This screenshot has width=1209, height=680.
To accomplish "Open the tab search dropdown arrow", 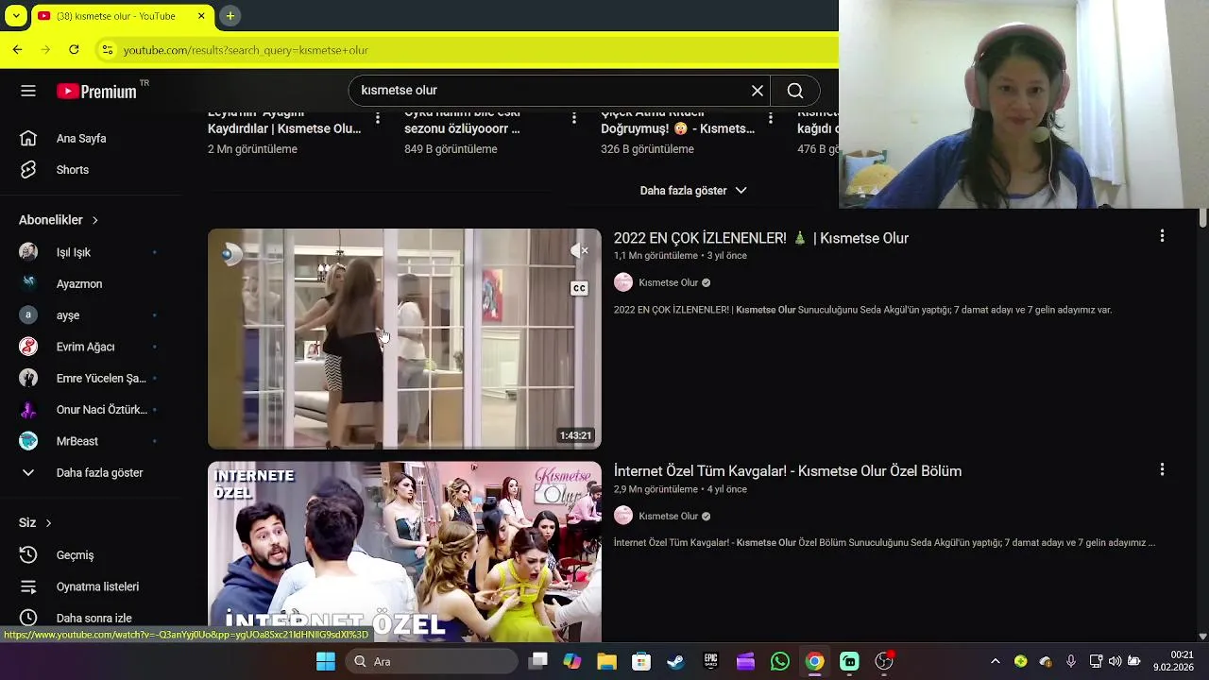I will (x=16, y=16).
